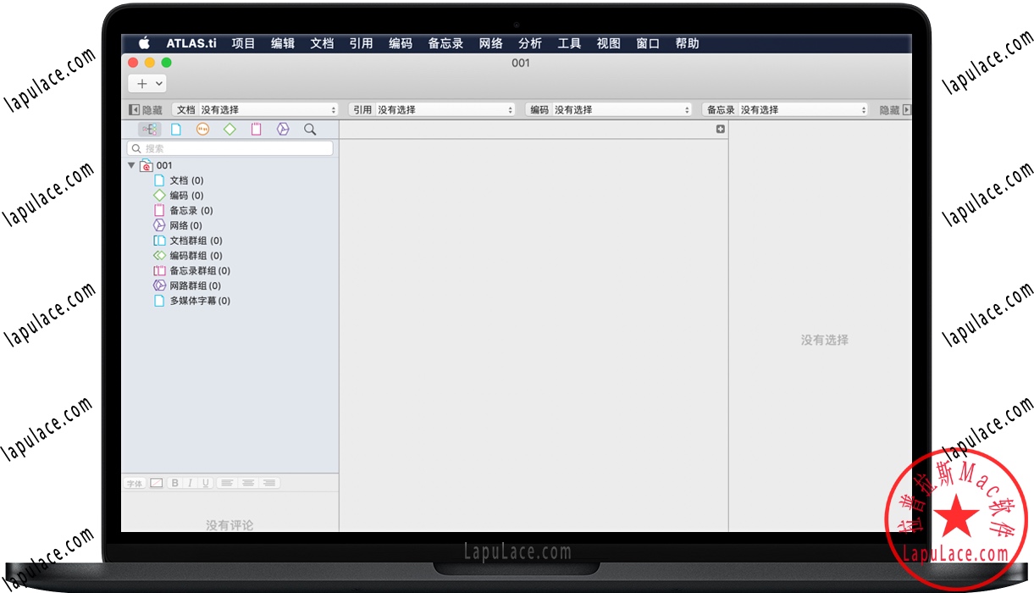Screen dimensions: 1034x593
Task: Select the 文档群组 (0) tree row
Action: tap(229, 241)
